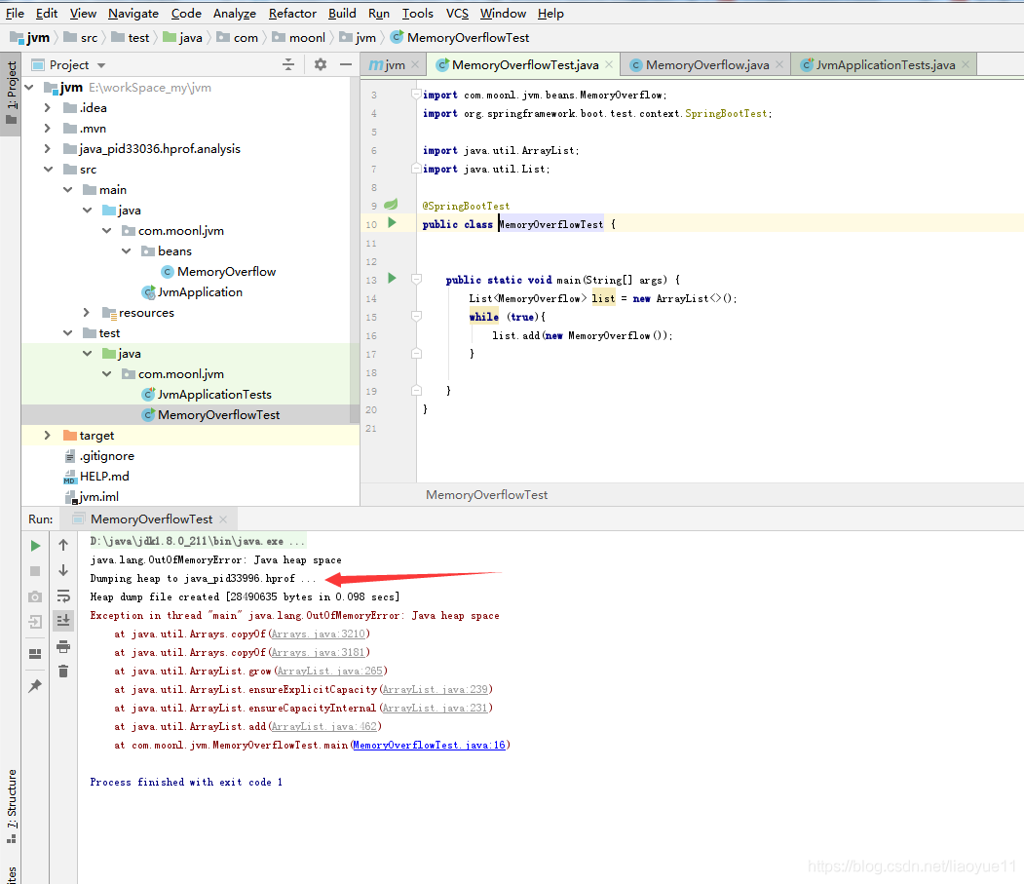1024x884 pixels.
Task: Click the Stop process icon in Run panel
Action: tap(35, 571)
